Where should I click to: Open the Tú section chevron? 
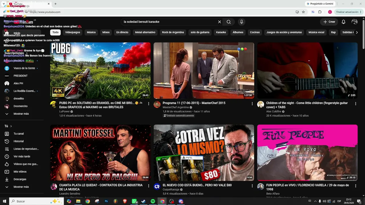click(x=11, y=126)
